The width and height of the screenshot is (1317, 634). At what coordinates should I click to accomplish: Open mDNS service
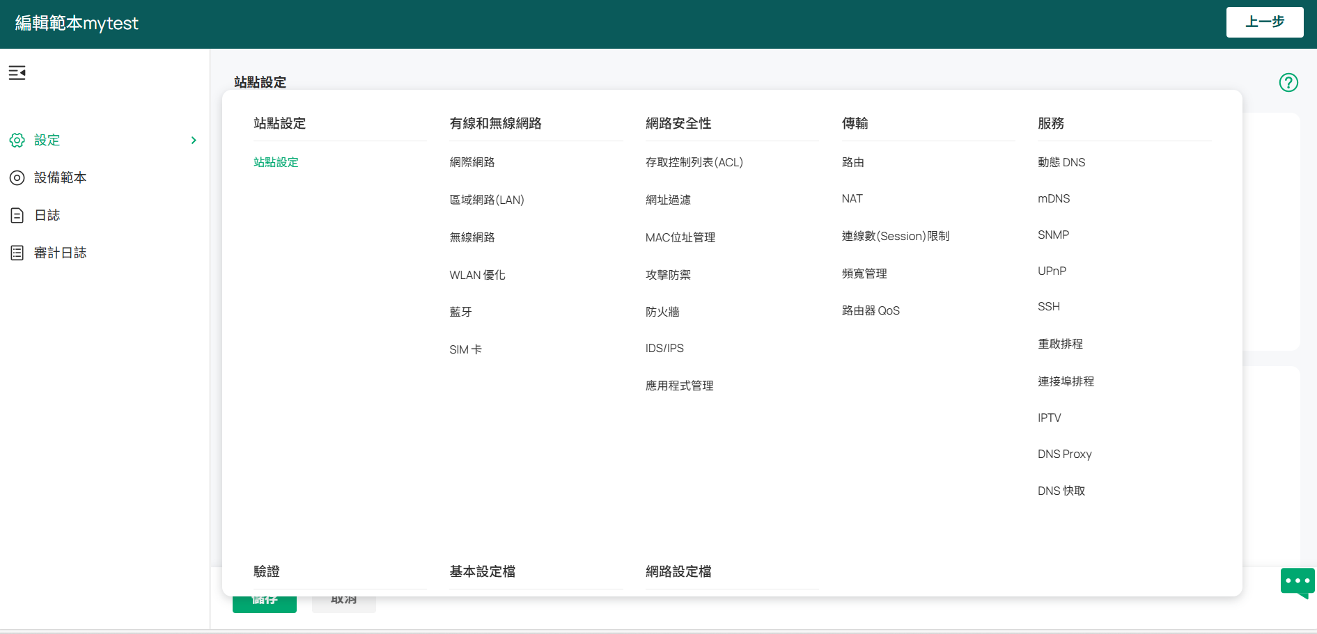point(1054,198)
